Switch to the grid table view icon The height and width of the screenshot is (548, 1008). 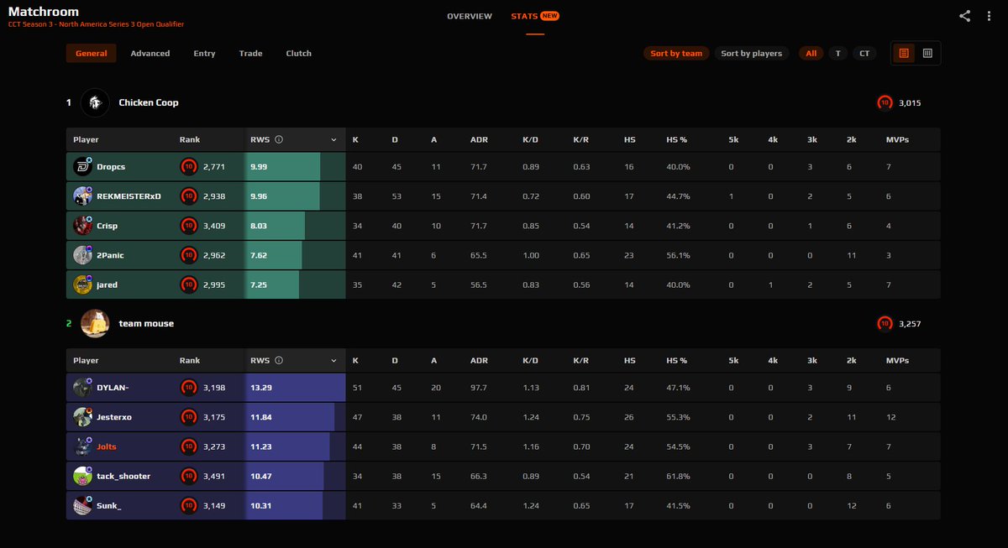point(927,53)
